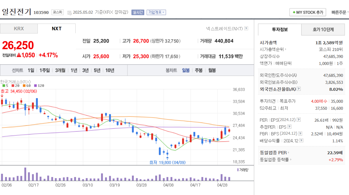Click the help icon beside 추정PER | EPS

point(289,127)
